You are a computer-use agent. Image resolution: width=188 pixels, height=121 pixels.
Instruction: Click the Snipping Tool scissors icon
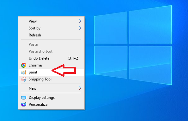pyautogui.click(x=24, y=79)
